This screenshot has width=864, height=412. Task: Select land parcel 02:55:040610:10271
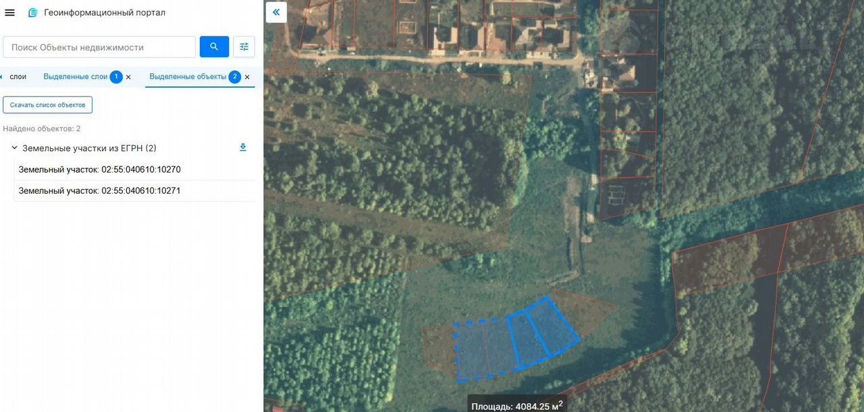point(99,191)
